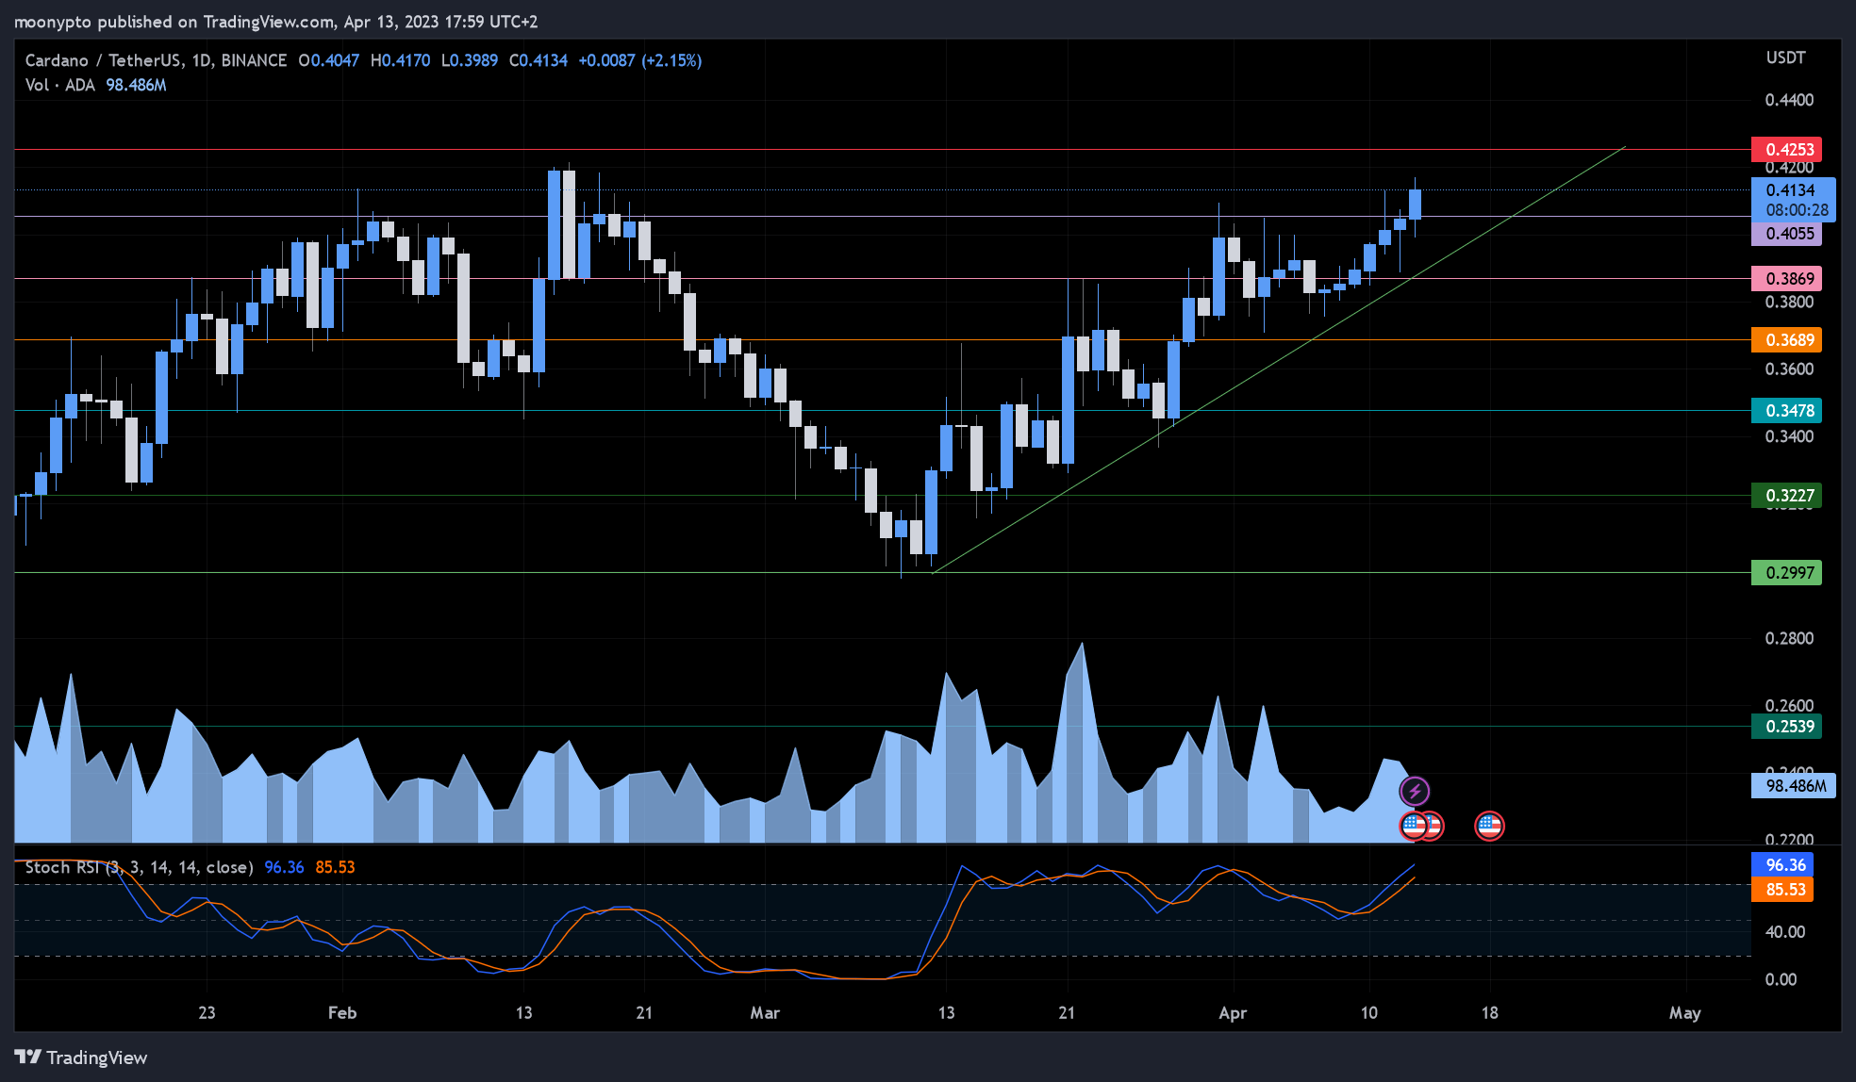
Task: Click the Stoch RSI 85.53 axis label
Action: [1783, 889]
